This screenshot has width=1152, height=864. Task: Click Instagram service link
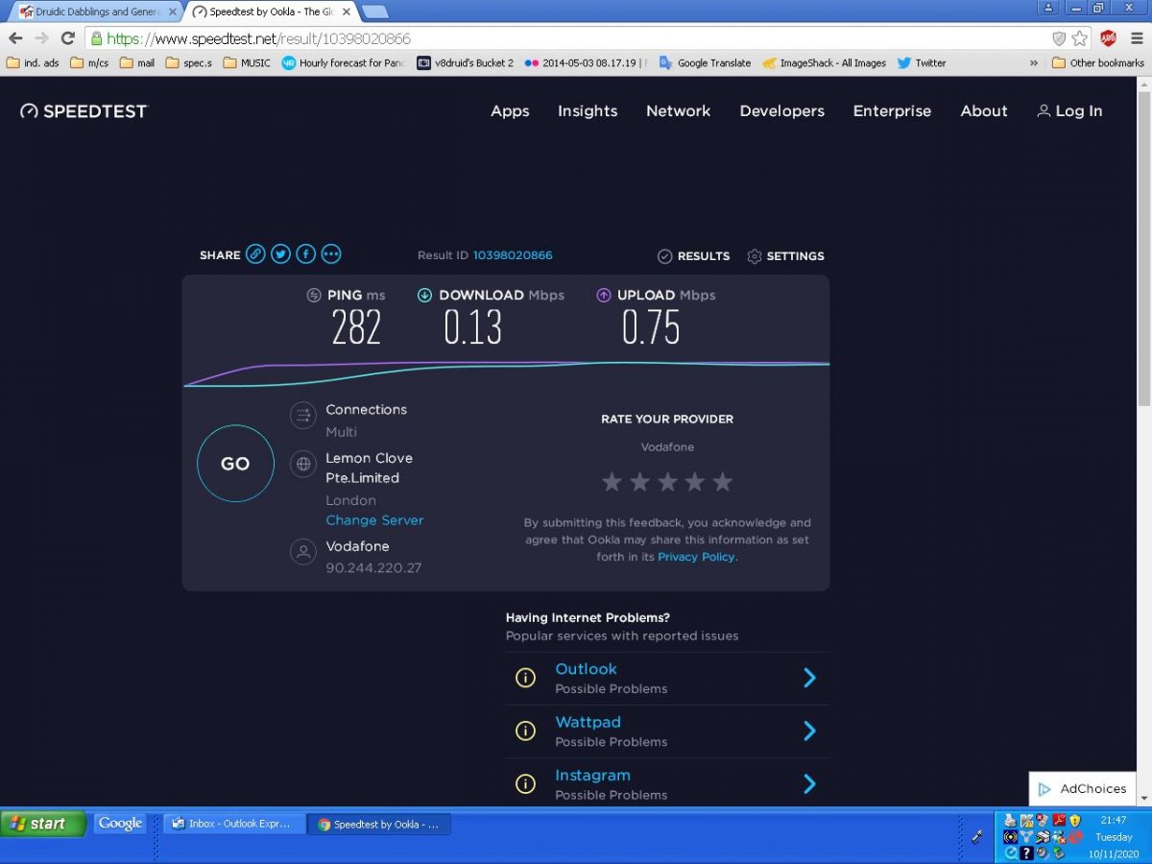(592, 776)
